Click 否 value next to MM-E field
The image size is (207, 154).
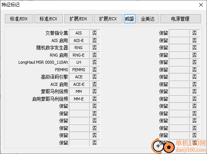[95, 99]
